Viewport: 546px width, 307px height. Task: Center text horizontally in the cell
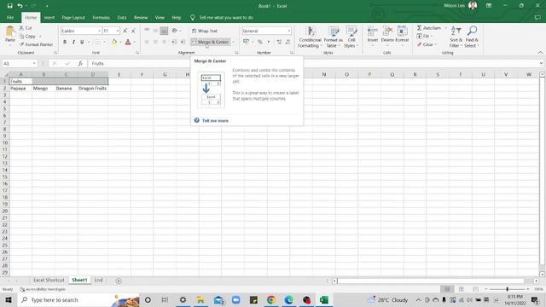tap(155, 42)
